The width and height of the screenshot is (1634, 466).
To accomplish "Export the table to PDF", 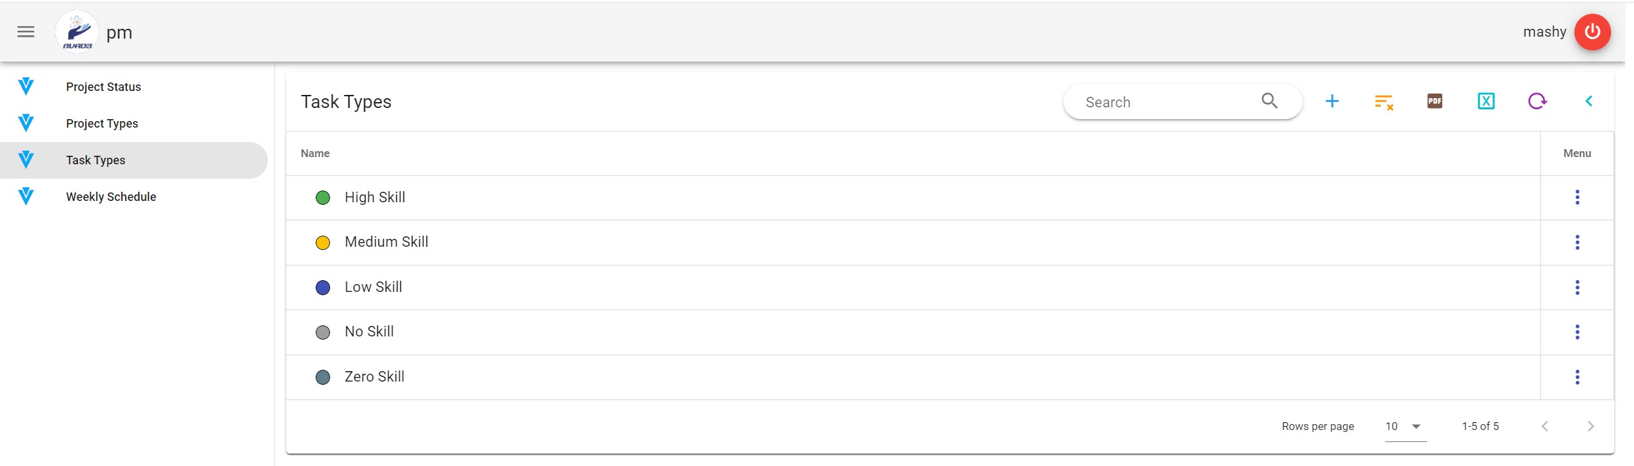I will point(1434,101).
